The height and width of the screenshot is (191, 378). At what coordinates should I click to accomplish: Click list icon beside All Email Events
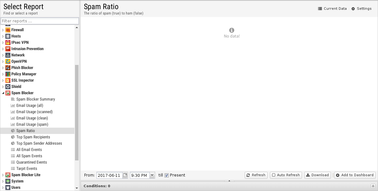[x=13, y=150]
